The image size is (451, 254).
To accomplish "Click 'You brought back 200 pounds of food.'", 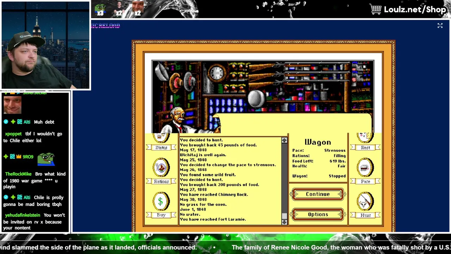I will 220,185.
